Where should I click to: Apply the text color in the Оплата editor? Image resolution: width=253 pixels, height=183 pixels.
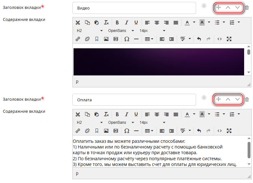[187, 114]
